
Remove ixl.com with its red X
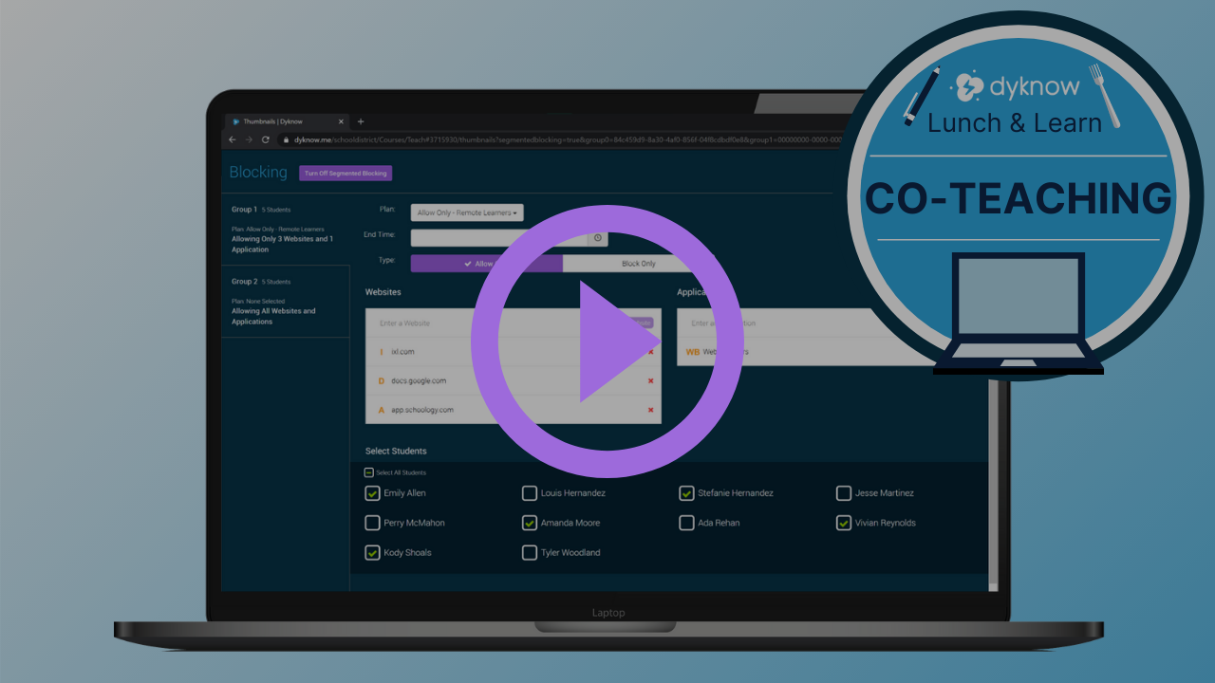651,352
